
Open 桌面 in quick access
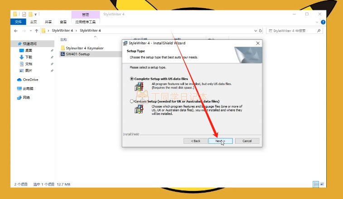click(29, 51)
